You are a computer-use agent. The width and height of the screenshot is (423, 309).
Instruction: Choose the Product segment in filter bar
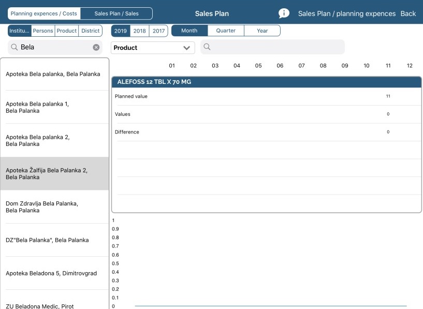point(67,31)
